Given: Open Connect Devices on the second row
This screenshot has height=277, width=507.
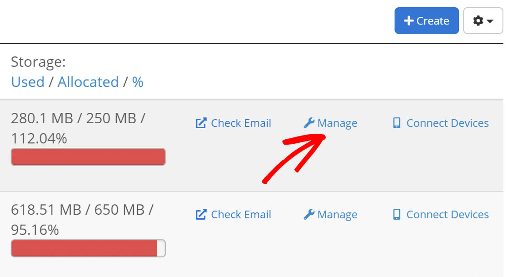Looking at the screenshot, I should click(x=447, y=214).
